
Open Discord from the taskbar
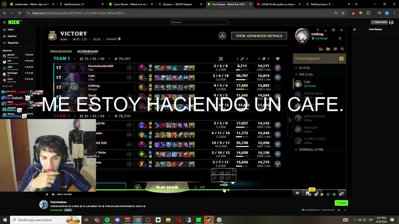pyautogui.click(x=117, y=220)
